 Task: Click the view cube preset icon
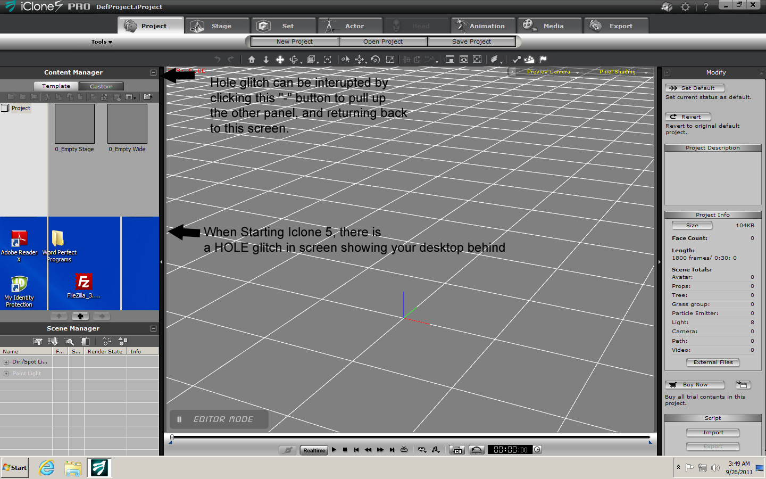pyautogui.click(x=312, y=60)
